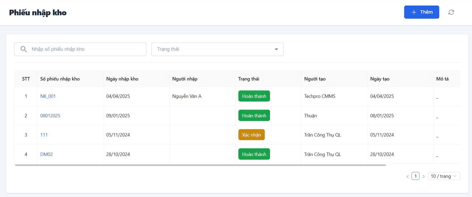Click the horizontal table scrollbar
This screenshot has height=197, width=472.
pyautogui.click(x=200, y=165)
